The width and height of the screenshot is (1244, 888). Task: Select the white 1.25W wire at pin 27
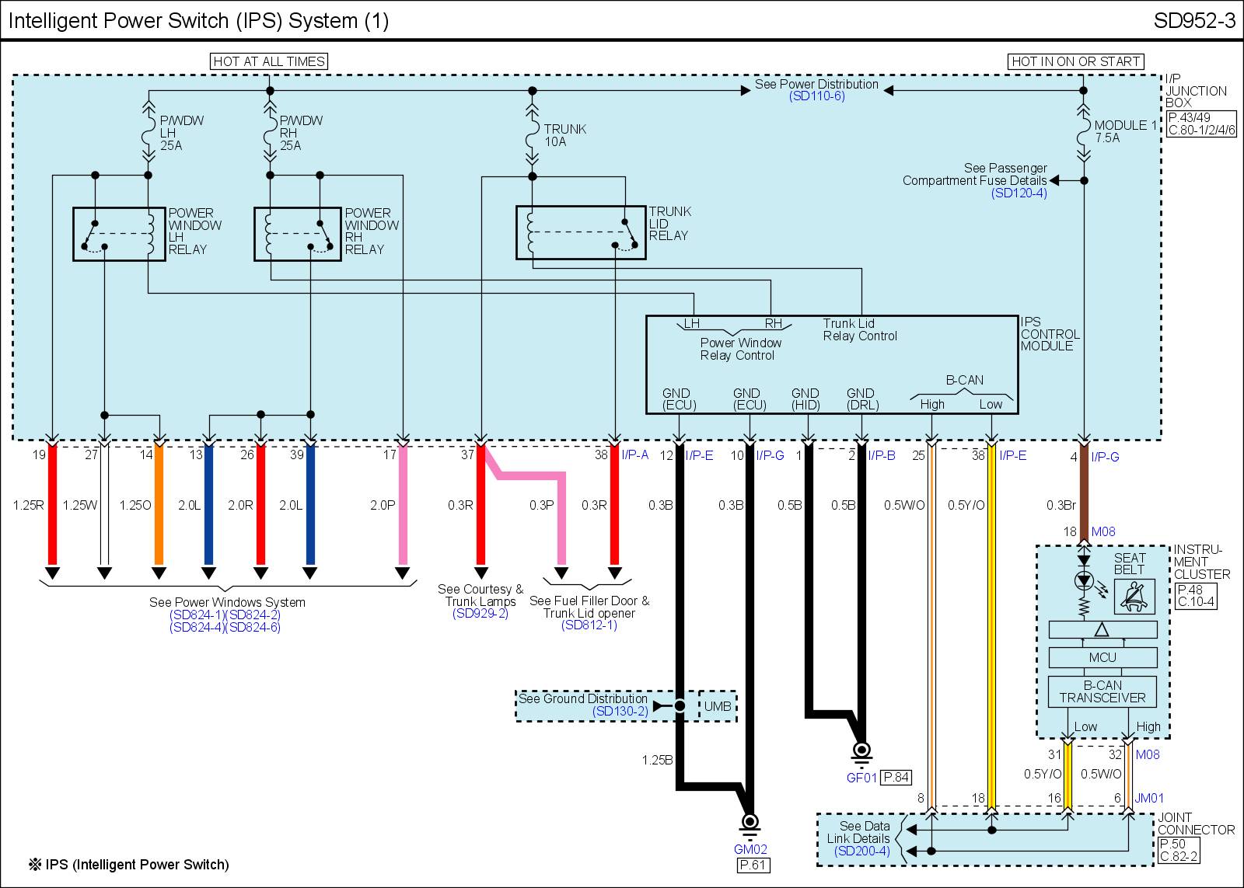104,505
